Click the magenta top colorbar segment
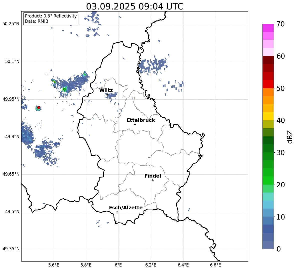This screenshot has width=296, height=270. click(268, 28)
